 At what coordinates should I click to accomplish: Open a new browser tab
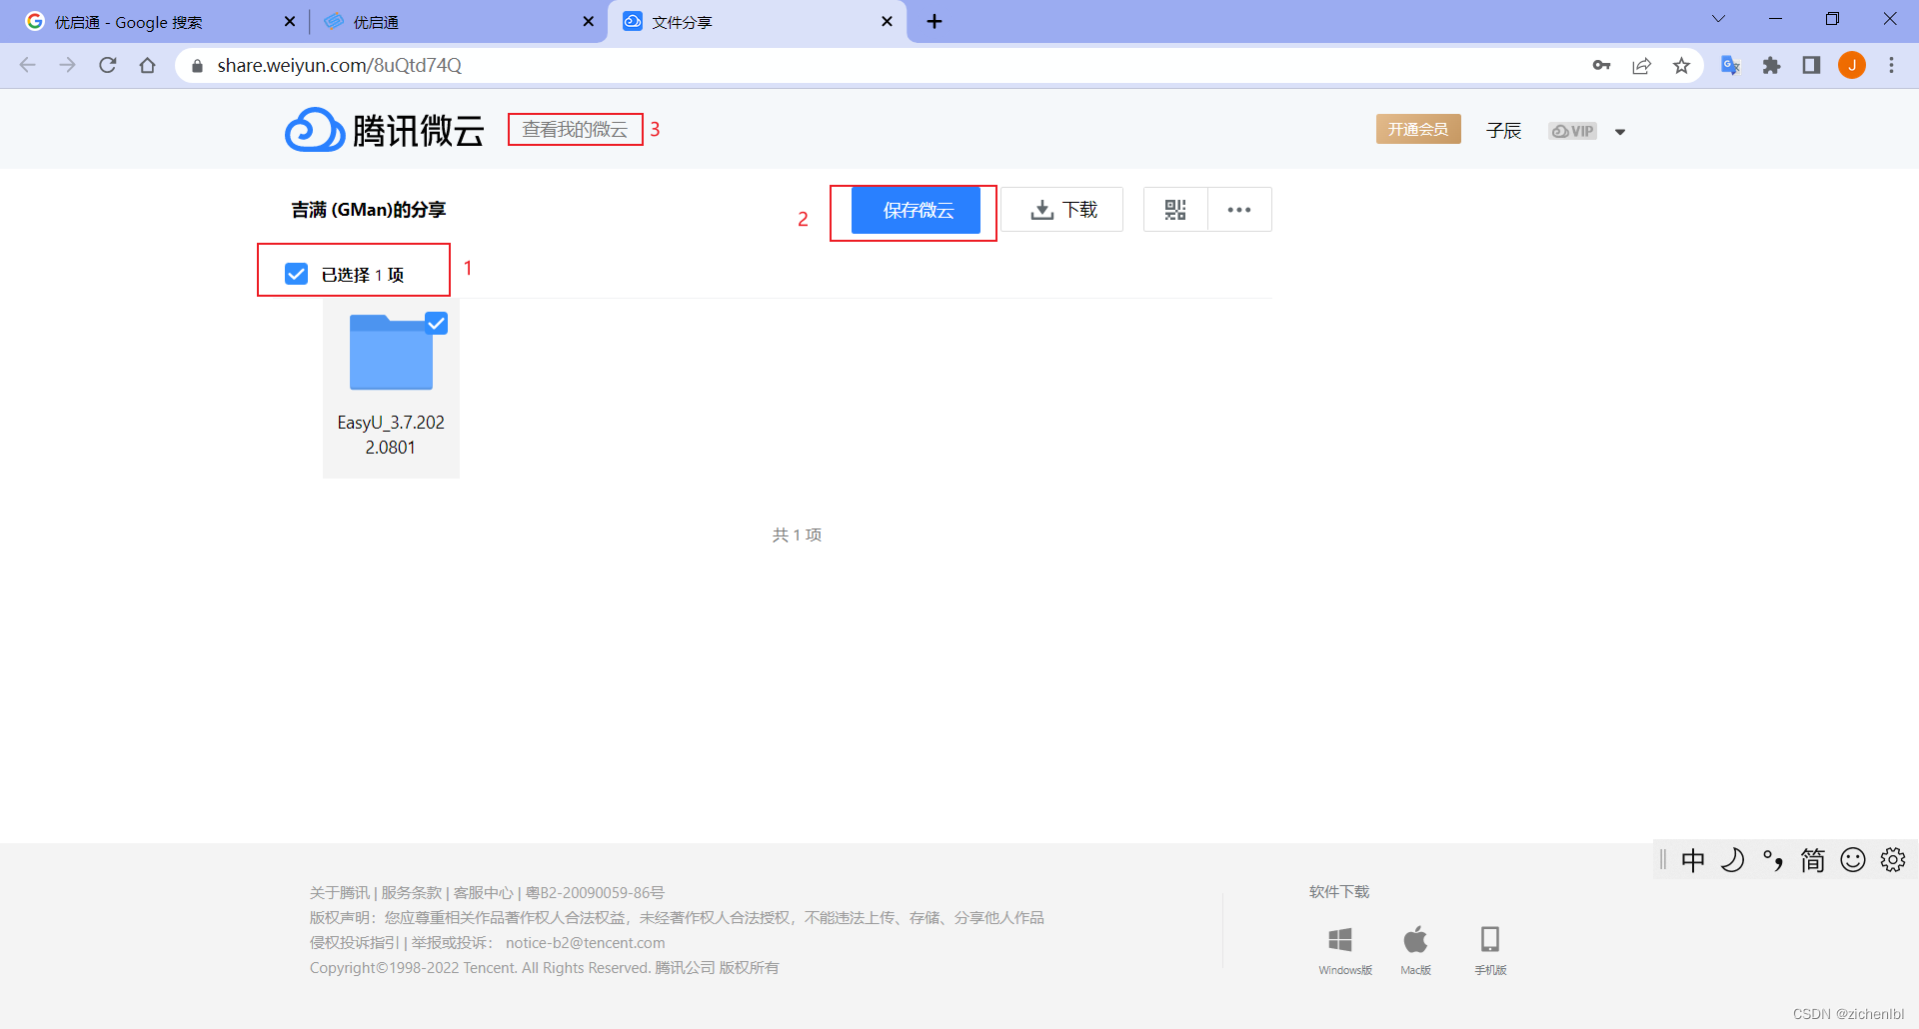point(935,21)
